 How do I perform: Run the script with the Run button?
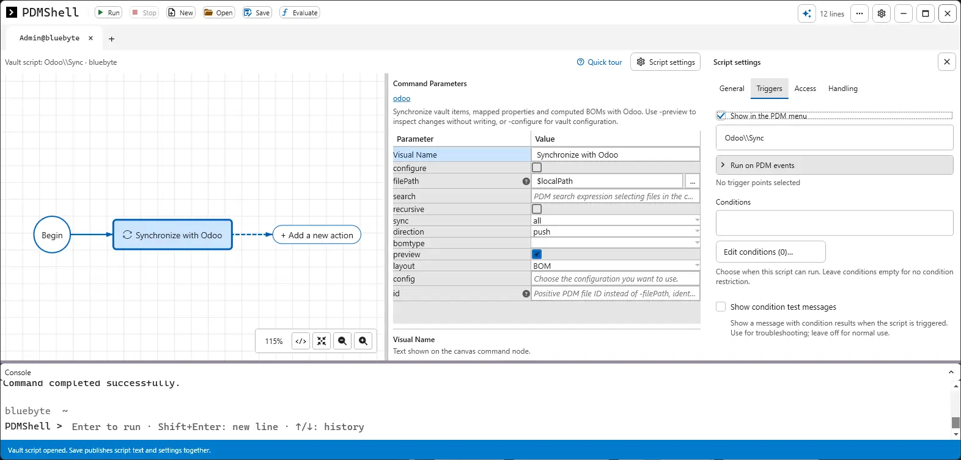pyautogui.click(x=108, y=13)
